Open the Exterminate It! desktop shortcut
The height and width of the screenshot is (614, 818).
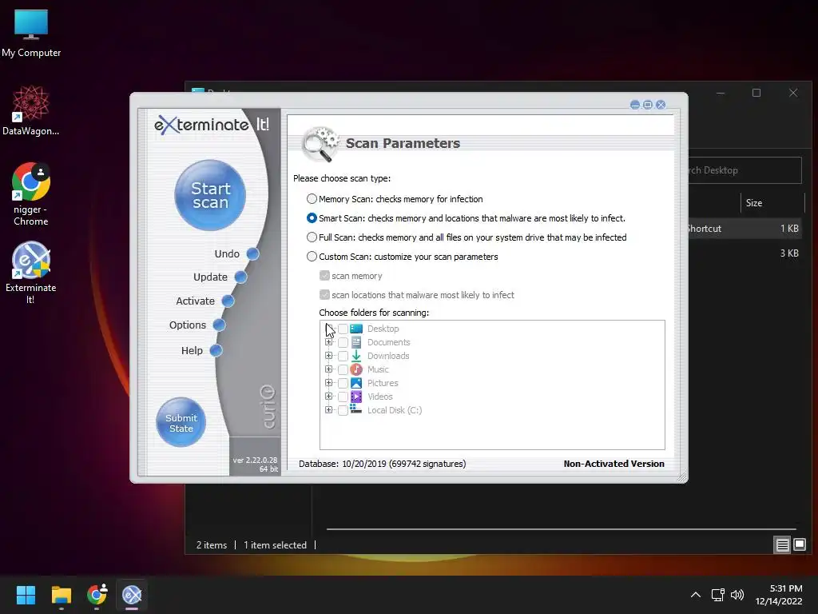[x=31, y=273]
